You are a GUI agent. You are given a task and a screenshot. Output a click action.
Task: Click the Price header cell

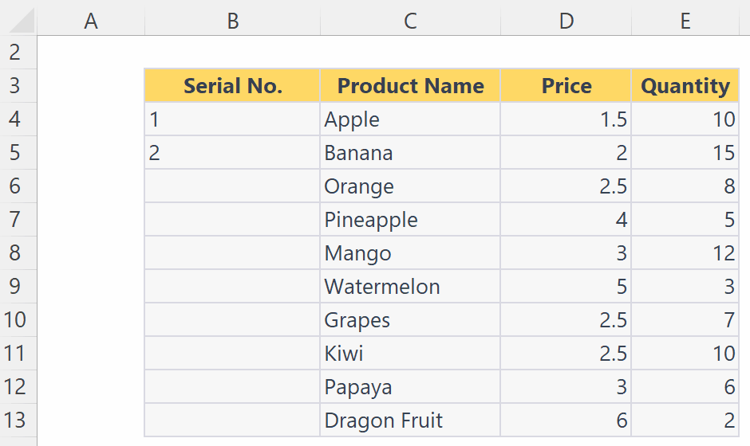566,85
